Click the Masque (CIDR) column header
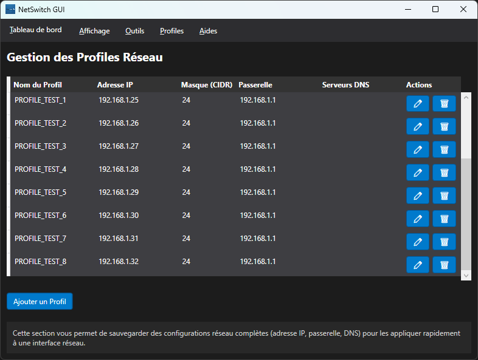478x360 pixels. click(207, 85)
